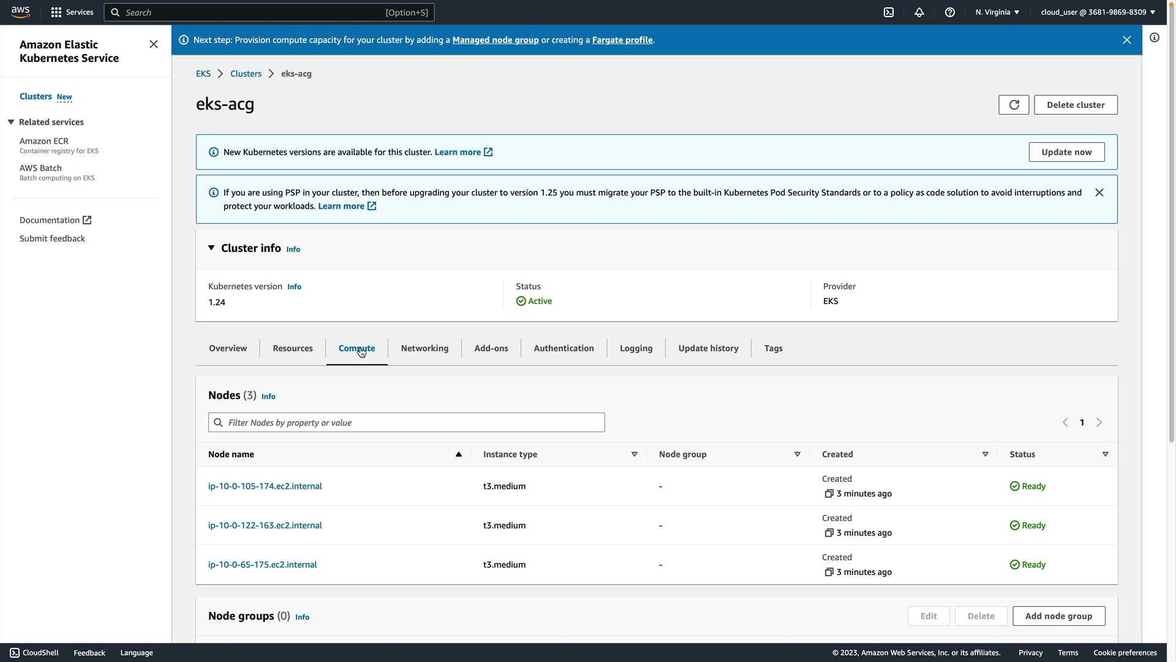Click the AWS logo home icon
1176x662 pixels.
coord(20,12)
